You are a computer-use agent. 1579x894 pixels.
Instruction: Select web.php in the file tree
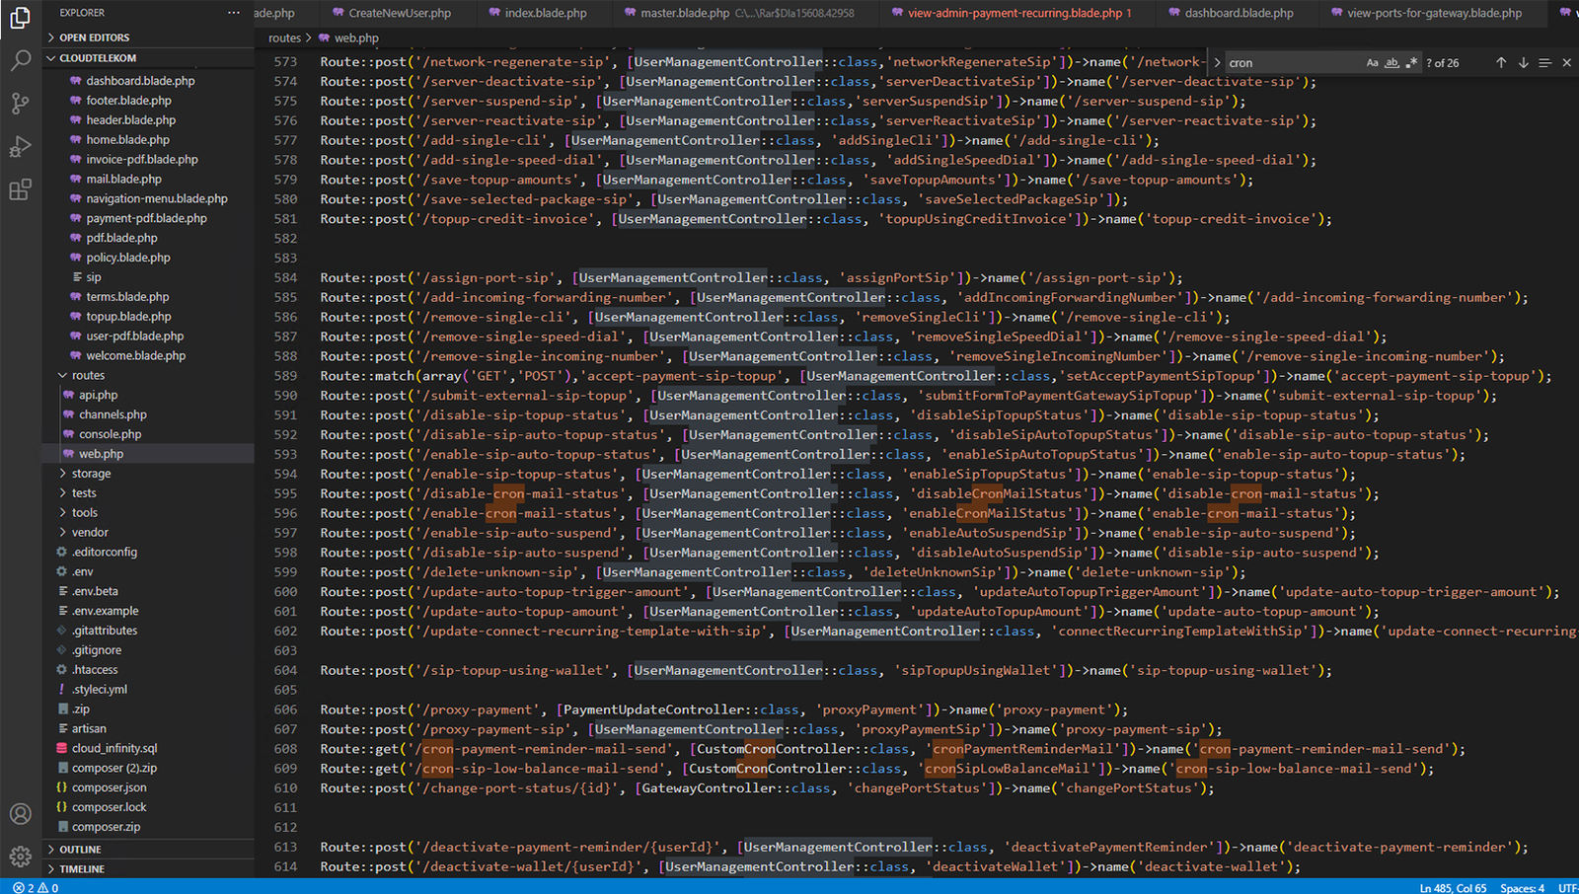(148, 454)
